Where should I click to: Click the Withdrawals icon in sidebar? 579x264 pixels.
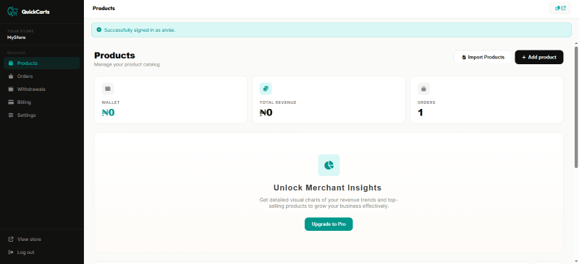coord(11,89)
